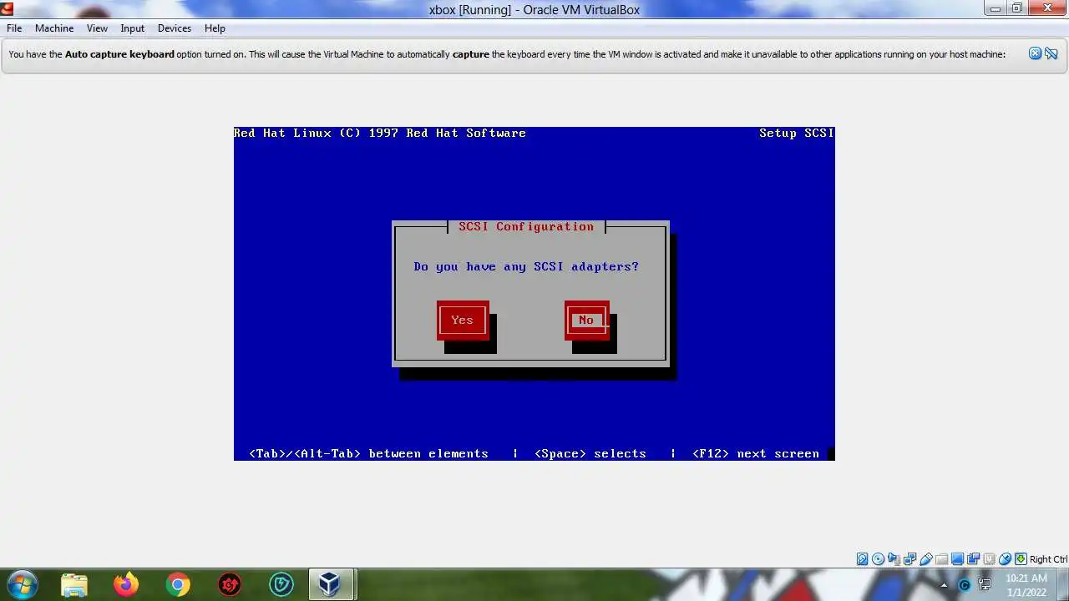Click the don't-show-again icon on notification bar
This screenshot has width=1069, height=601.
[x=1051, y=53]
